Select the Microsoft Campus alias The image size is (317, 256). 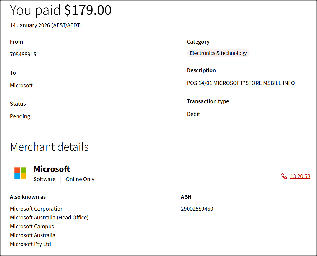click(32, 227)
